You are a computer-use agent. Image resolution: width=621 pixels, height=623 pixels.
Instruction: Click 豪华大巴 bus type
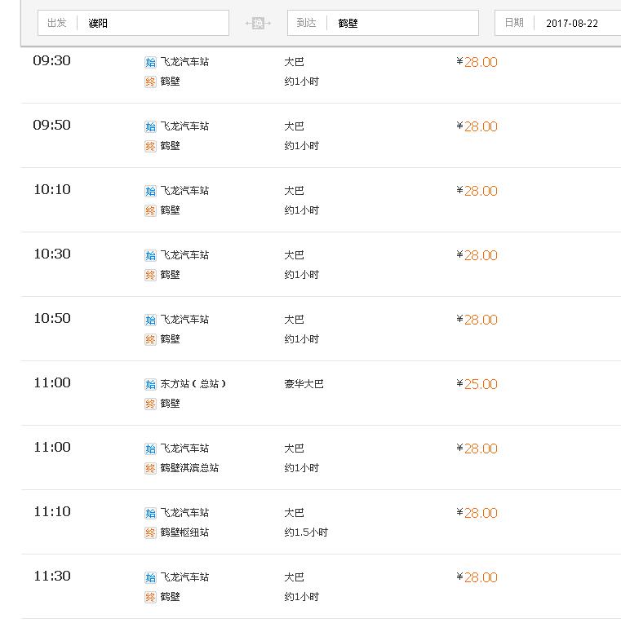304,384
